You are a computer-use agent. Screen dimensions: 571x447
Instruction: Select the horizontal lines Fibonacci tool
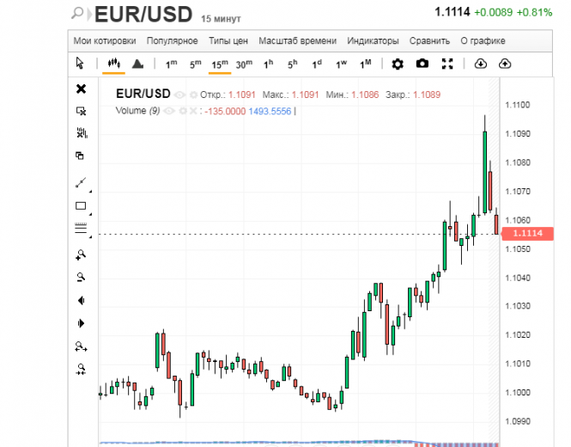point(81,228)
